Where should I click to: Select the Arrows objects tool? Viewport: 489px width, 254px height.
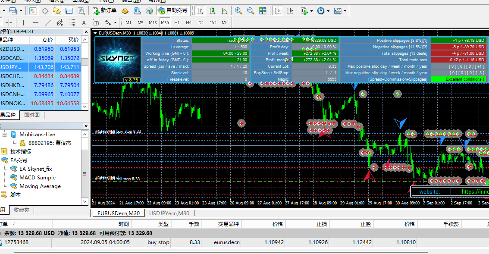pyautogui.click(x=108, y=22)
